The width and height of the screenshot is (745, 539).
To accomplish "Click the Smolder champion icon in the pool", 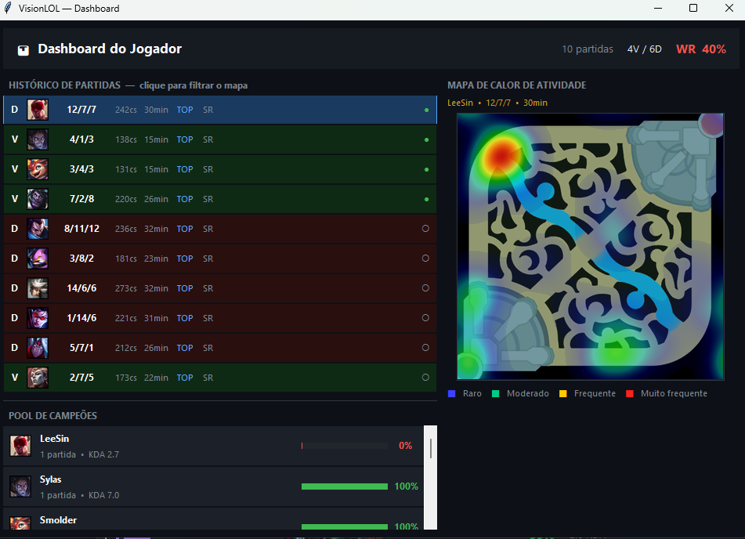I will [x=20, y=525].
